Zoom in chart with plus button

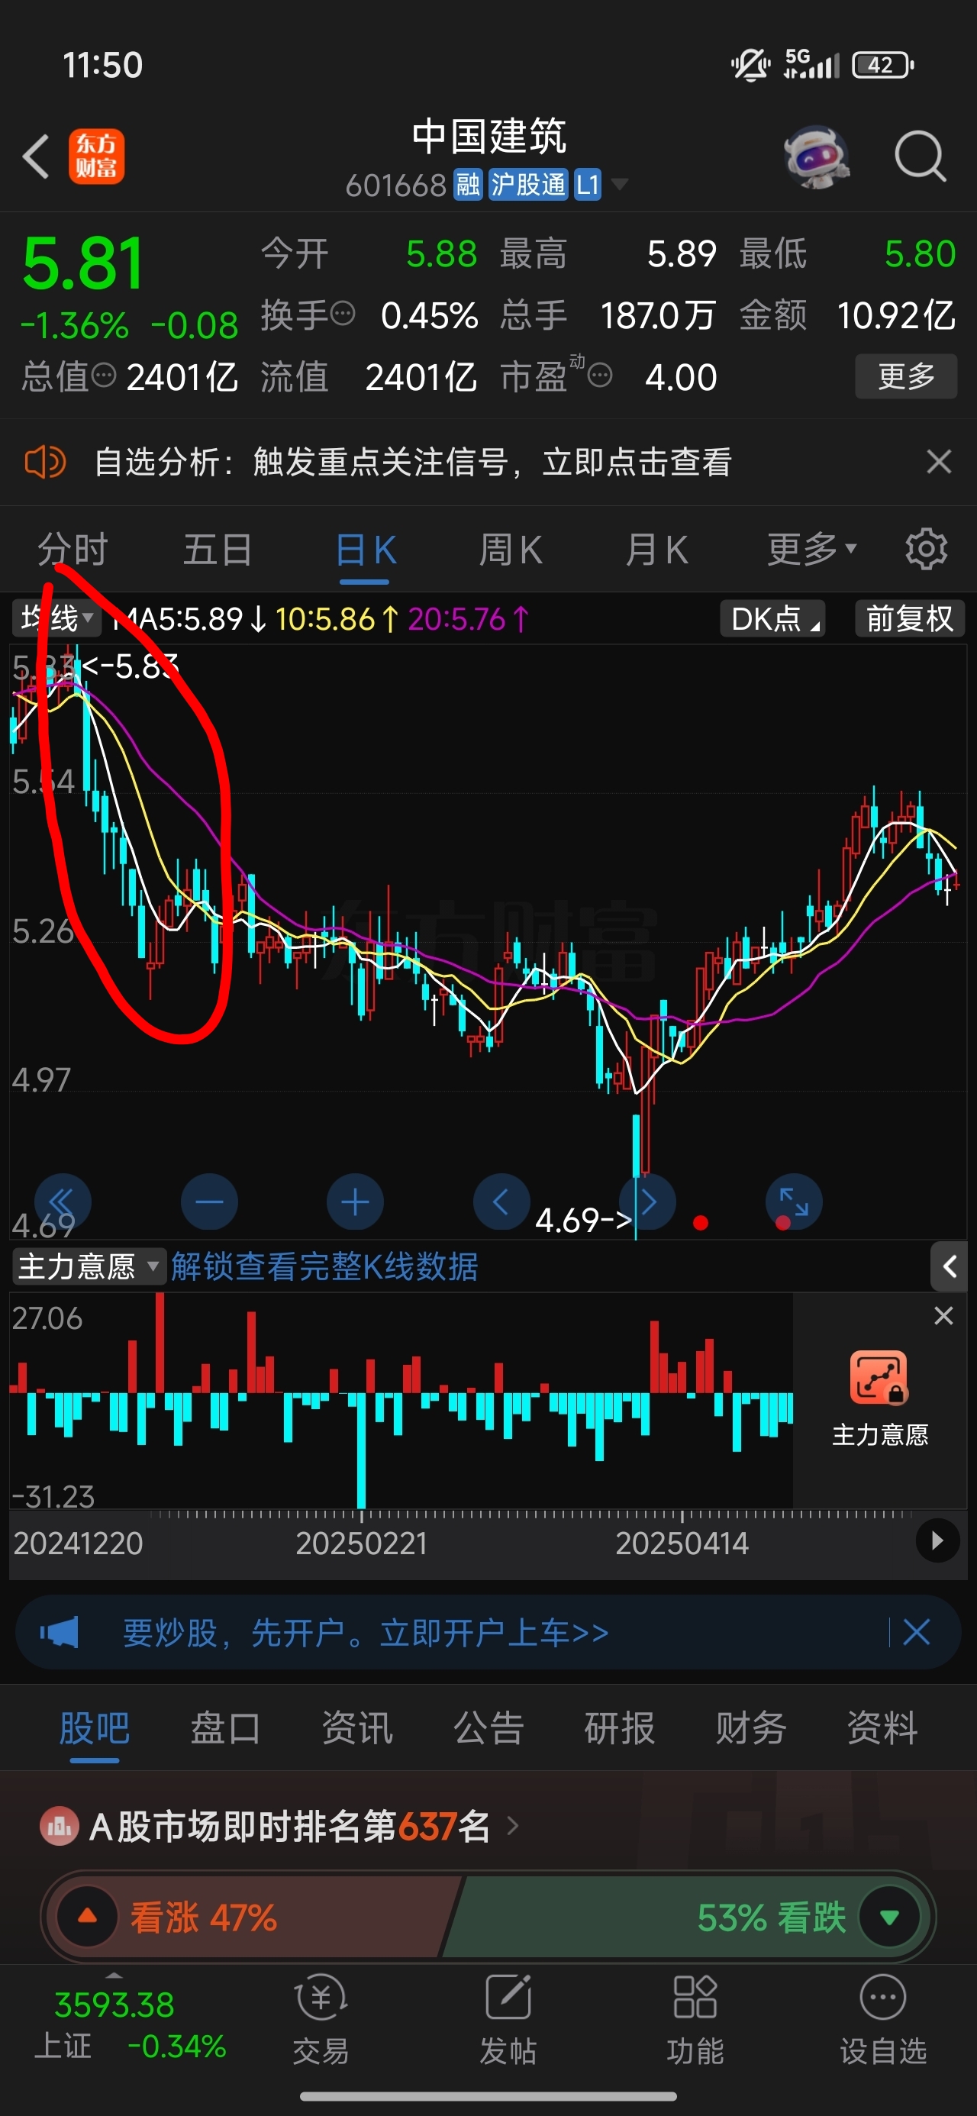pos(355,1202)
